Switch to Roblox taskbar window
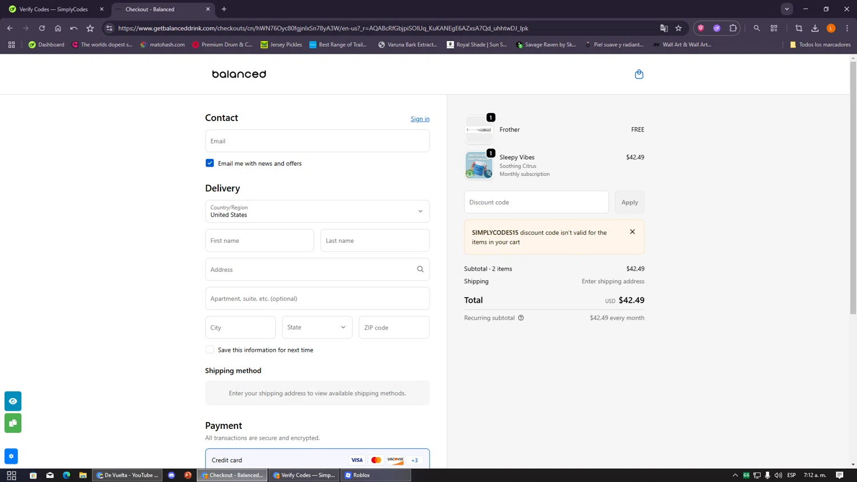 click(375, 475)
